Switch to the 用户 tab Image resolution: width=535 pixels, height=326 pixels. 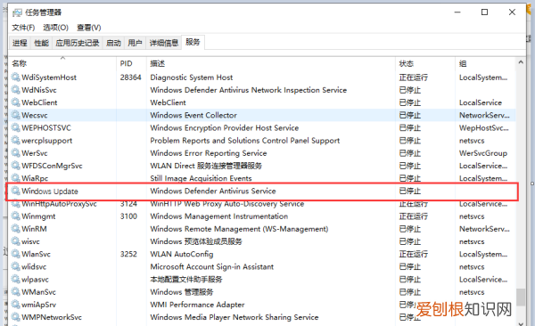136,43
